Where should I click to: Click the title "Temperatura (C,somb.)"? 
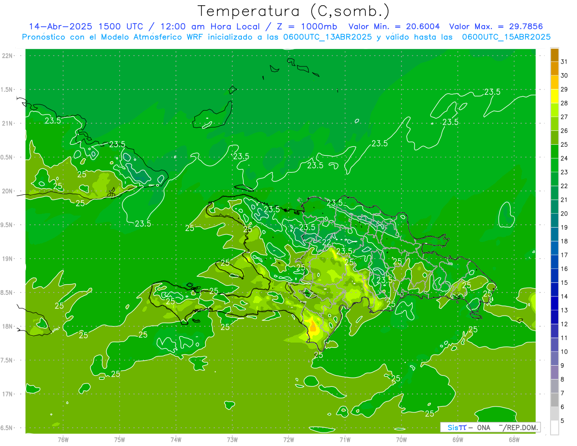coord(294,12)
